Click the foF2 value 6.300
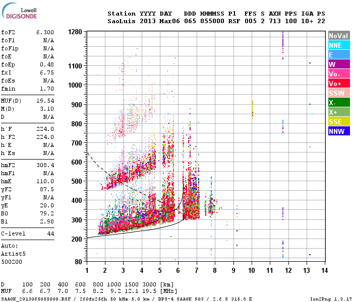The image size is (353, 302). 45,32
